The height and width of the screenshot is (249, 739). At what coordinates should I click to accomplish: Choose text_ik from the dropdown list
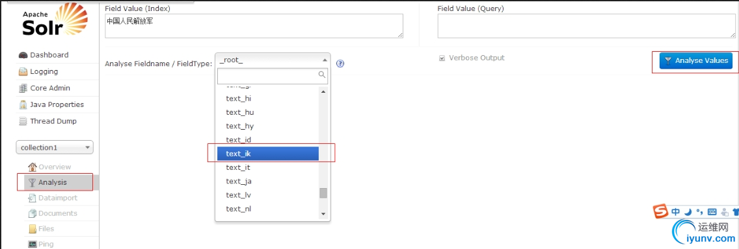268,154
